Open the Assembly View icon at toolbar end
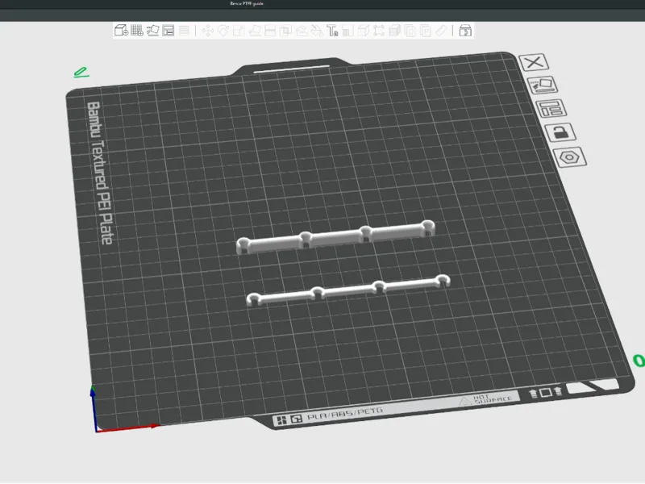The image size is (645, 484). click(465, 31)
